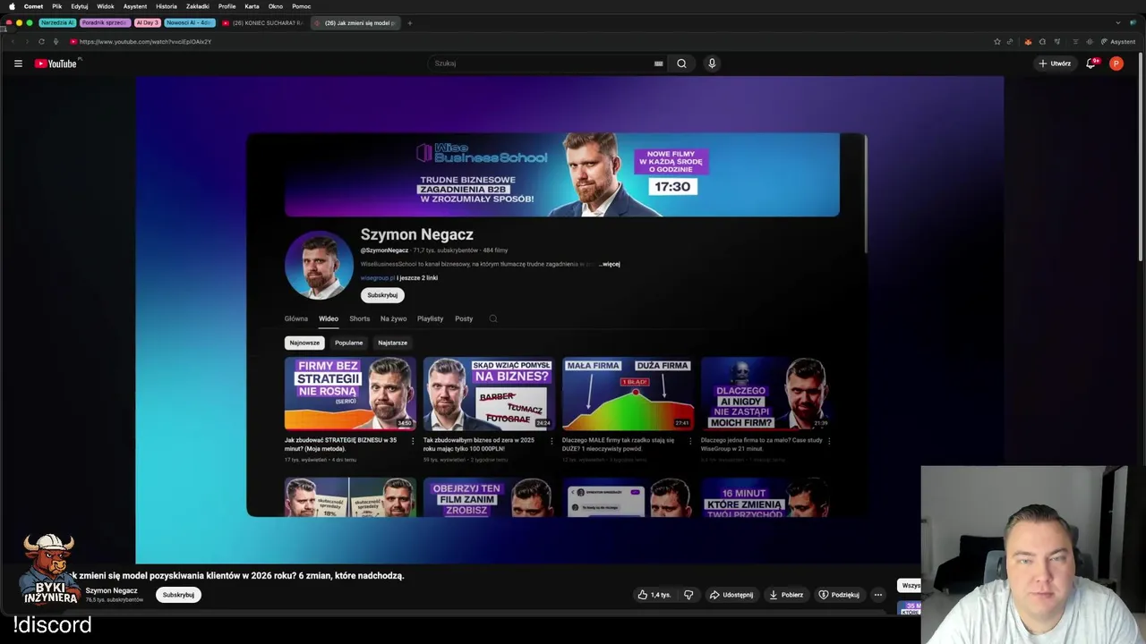Open options dots for Dlaczego MAŁE firmy video

click(690, 441)
